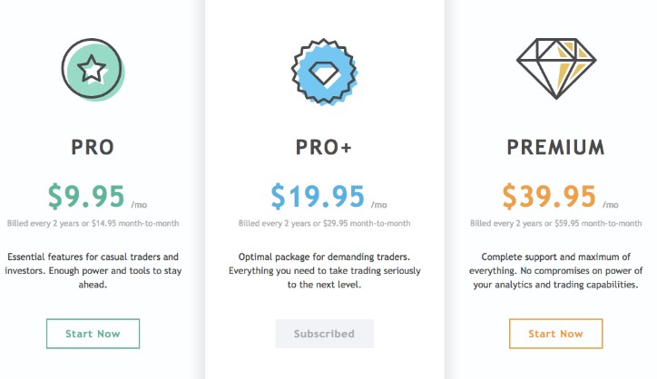The width and height of the screenshot is (657, 379).
Task: Click the green star badge PRO icon
Action: 93,70
